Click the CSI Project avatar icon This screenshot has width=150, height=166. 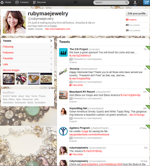(x=63, y=52)
